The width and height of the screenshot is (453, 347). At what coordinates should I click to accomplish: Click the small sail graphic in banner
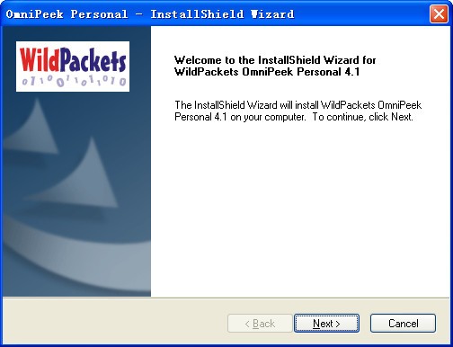pos(33,128)
